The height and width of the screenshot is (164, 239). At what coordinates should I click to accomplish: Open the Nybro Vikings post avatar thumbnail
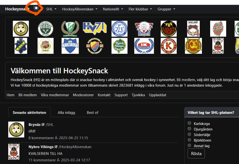14,152
